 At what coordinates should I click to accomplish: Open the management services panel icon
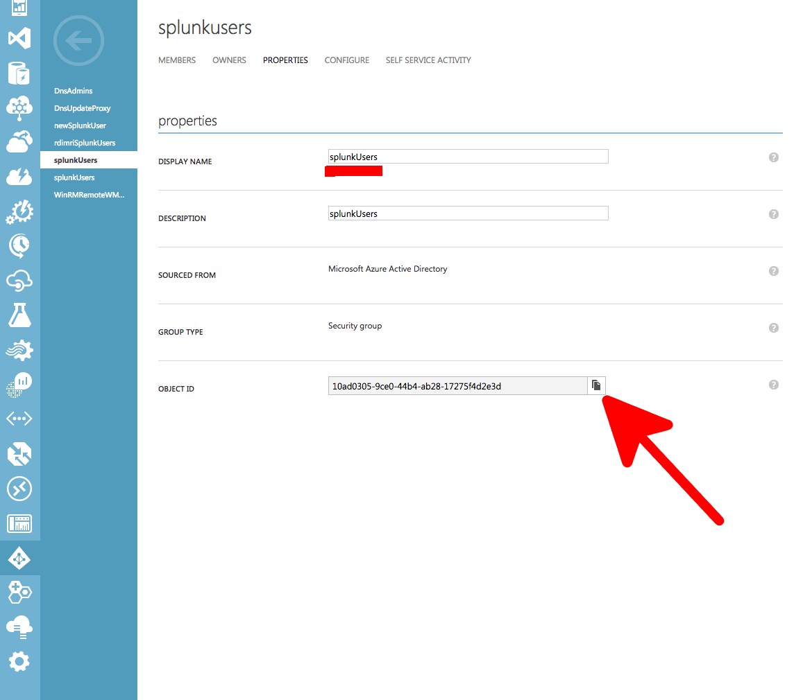click(19, 523)
